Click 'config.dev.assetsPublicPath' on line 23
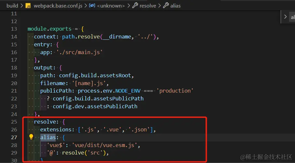Viewport: 295px width, 163px height. [95, 106]
